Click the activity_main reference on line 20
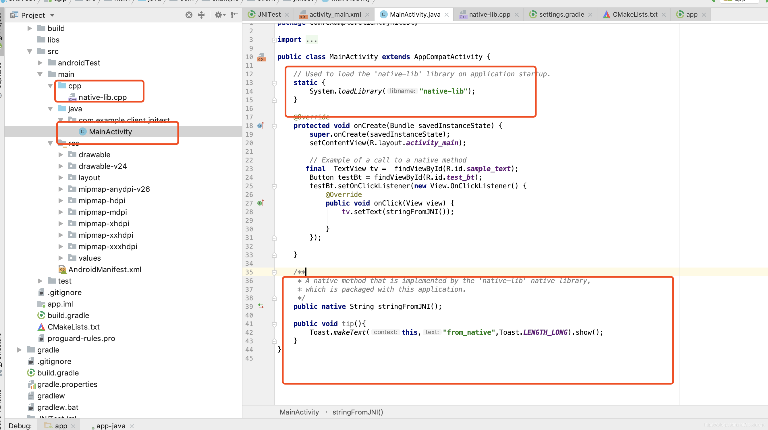768x430 pixels. click(432, 143)
